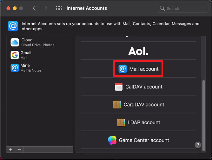Click the Search field

[x=182, y=8]
